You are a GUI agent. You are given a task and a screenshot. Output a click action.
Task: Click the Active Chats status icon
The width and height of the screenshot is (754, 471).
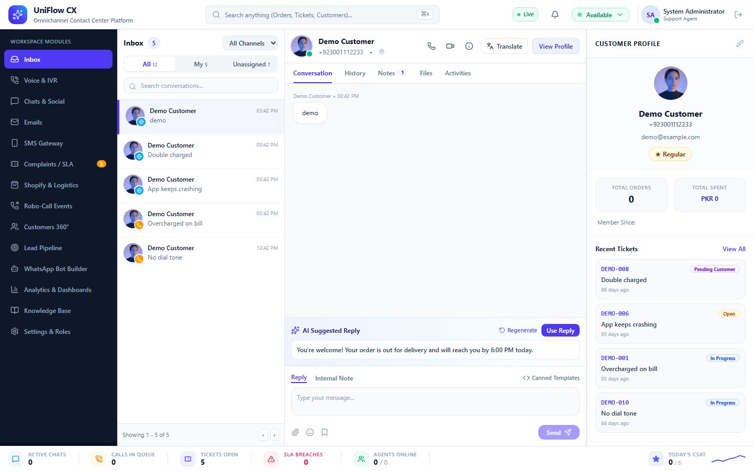pos(16,459)
